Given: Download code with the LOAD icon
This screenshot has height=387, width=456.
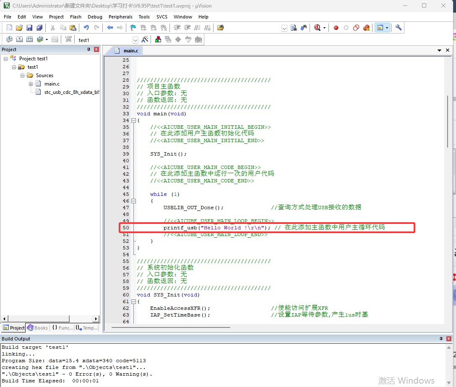Looking at the screenshot, I should 68,39.
